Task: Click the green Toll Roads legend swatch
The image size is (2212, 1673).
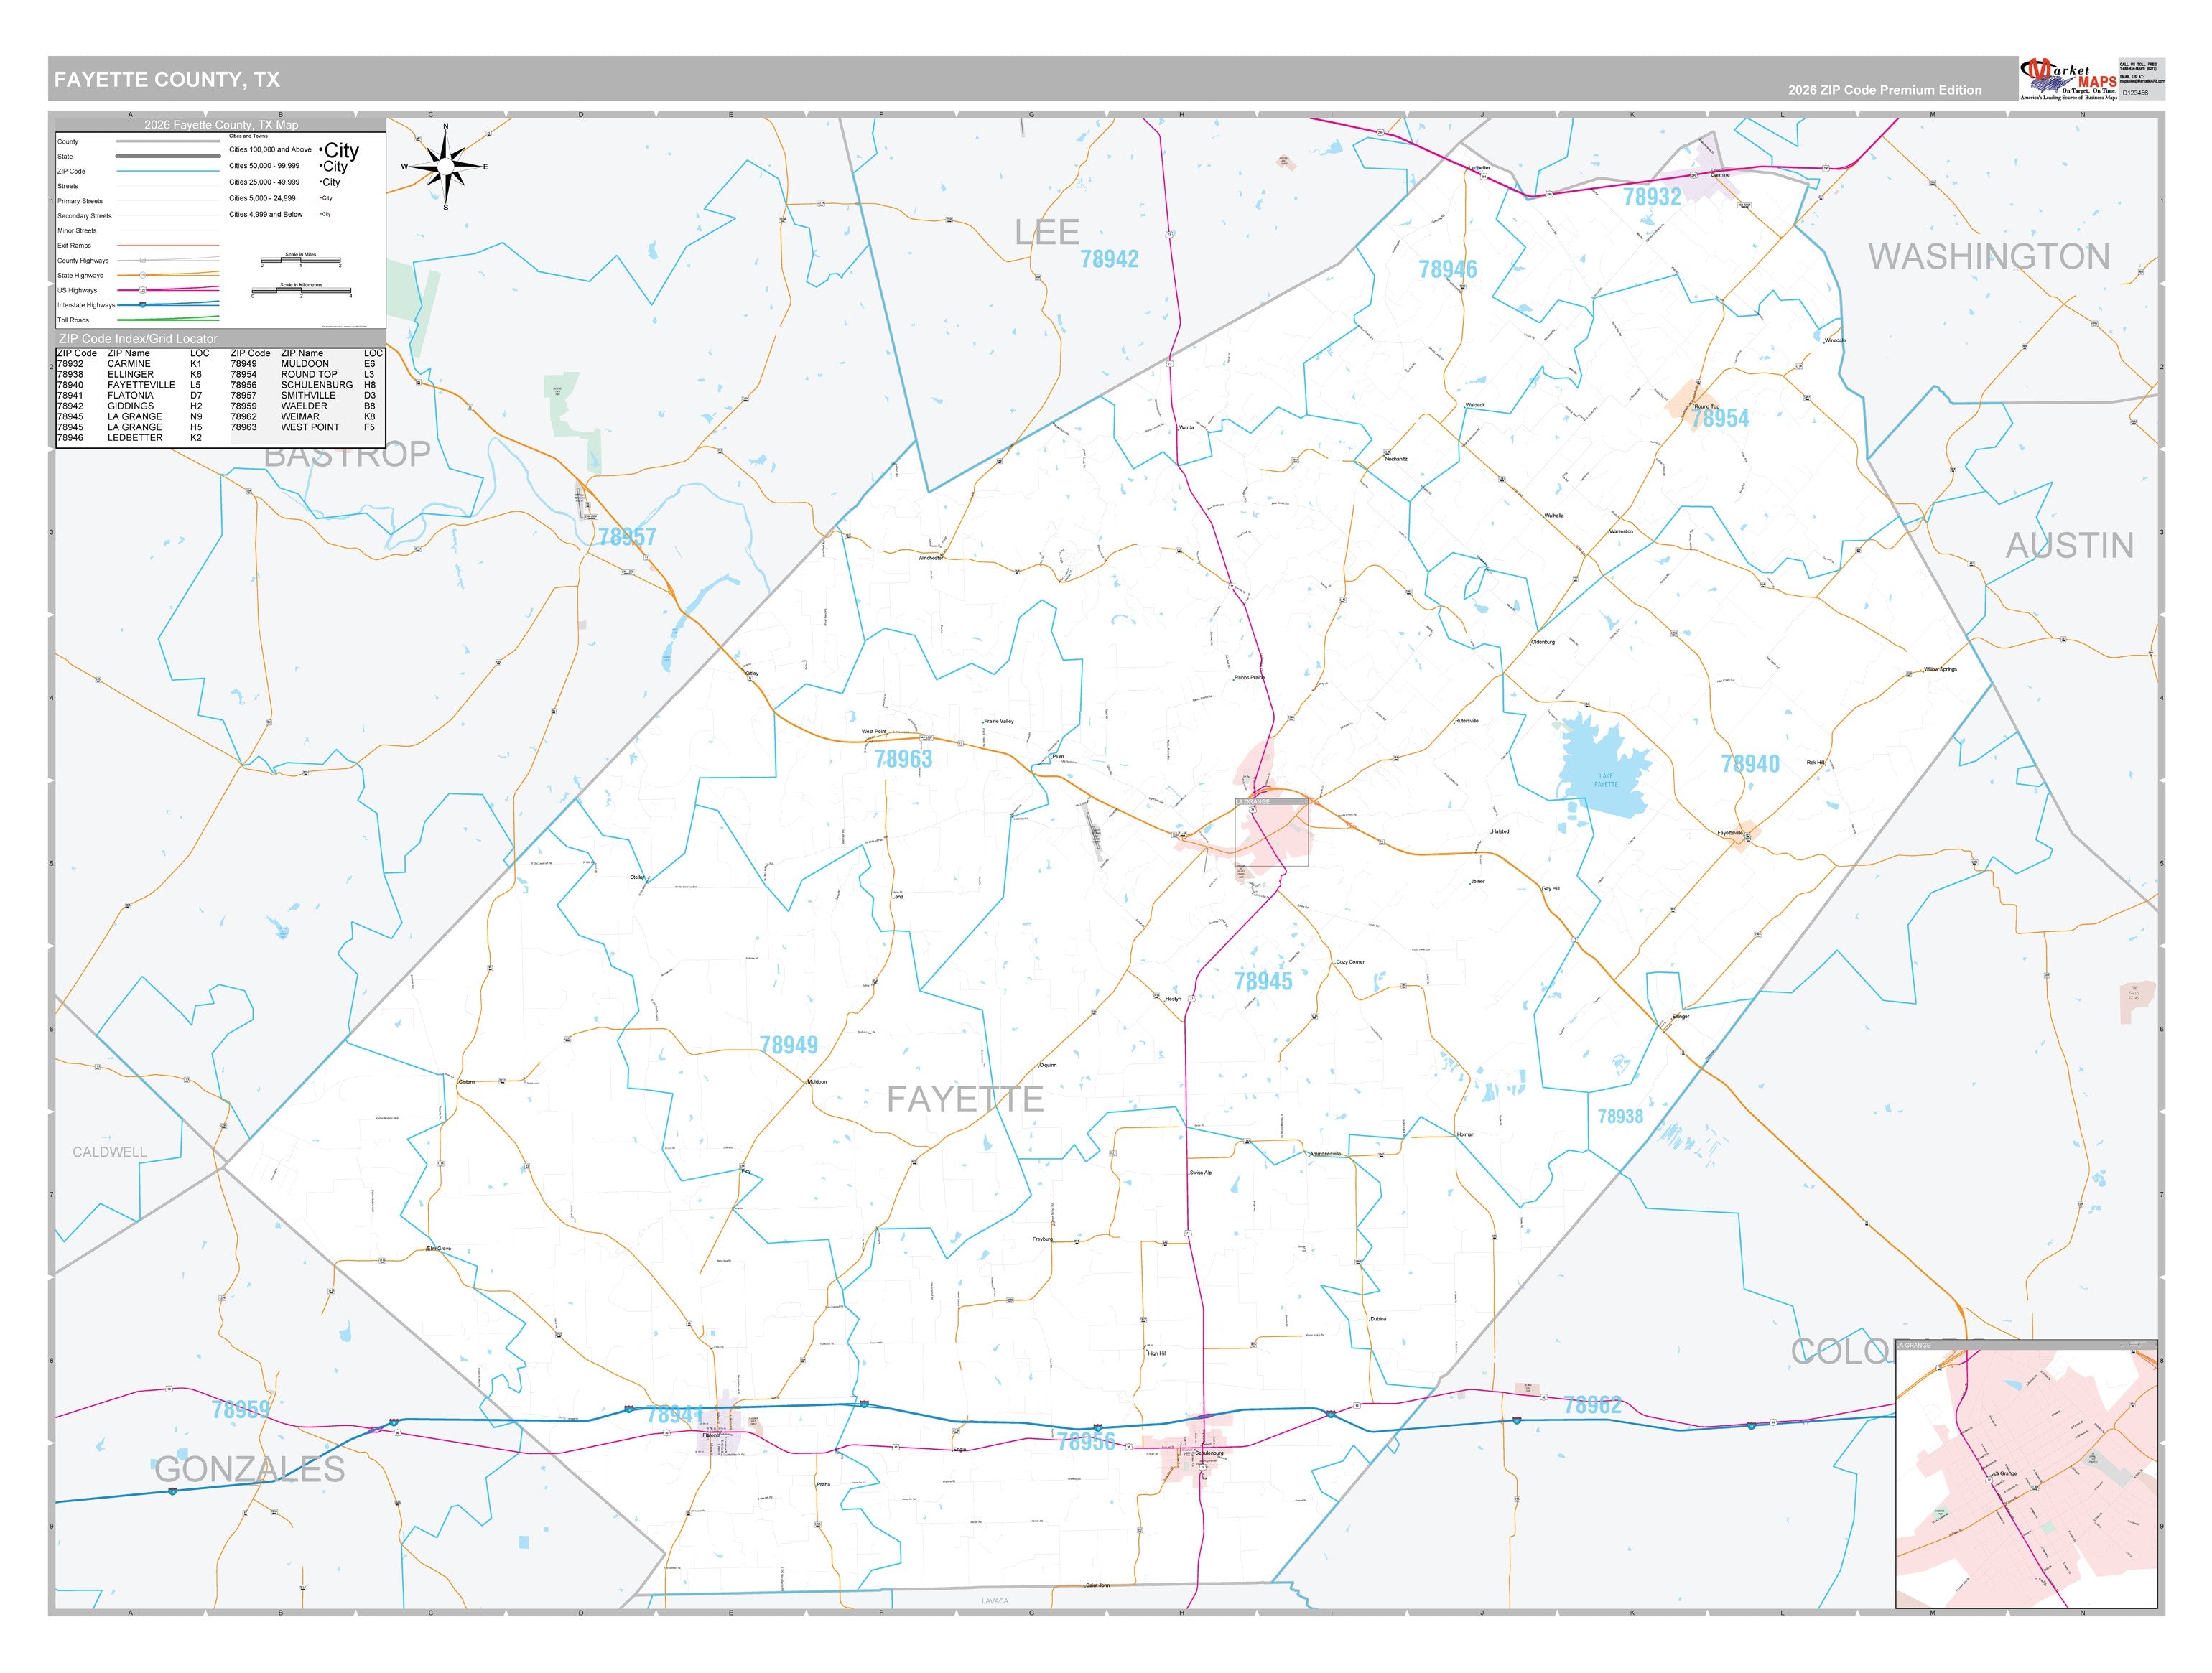Action: pos(168,319)
